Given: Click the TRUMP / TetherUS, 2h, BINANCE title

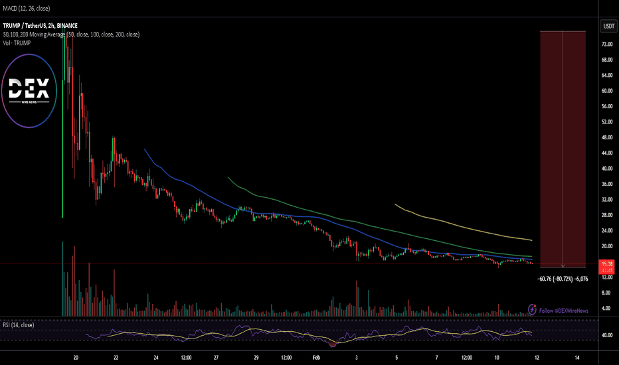Looking at the screenshot, I should pyautogui.click(x=41, y=26).
